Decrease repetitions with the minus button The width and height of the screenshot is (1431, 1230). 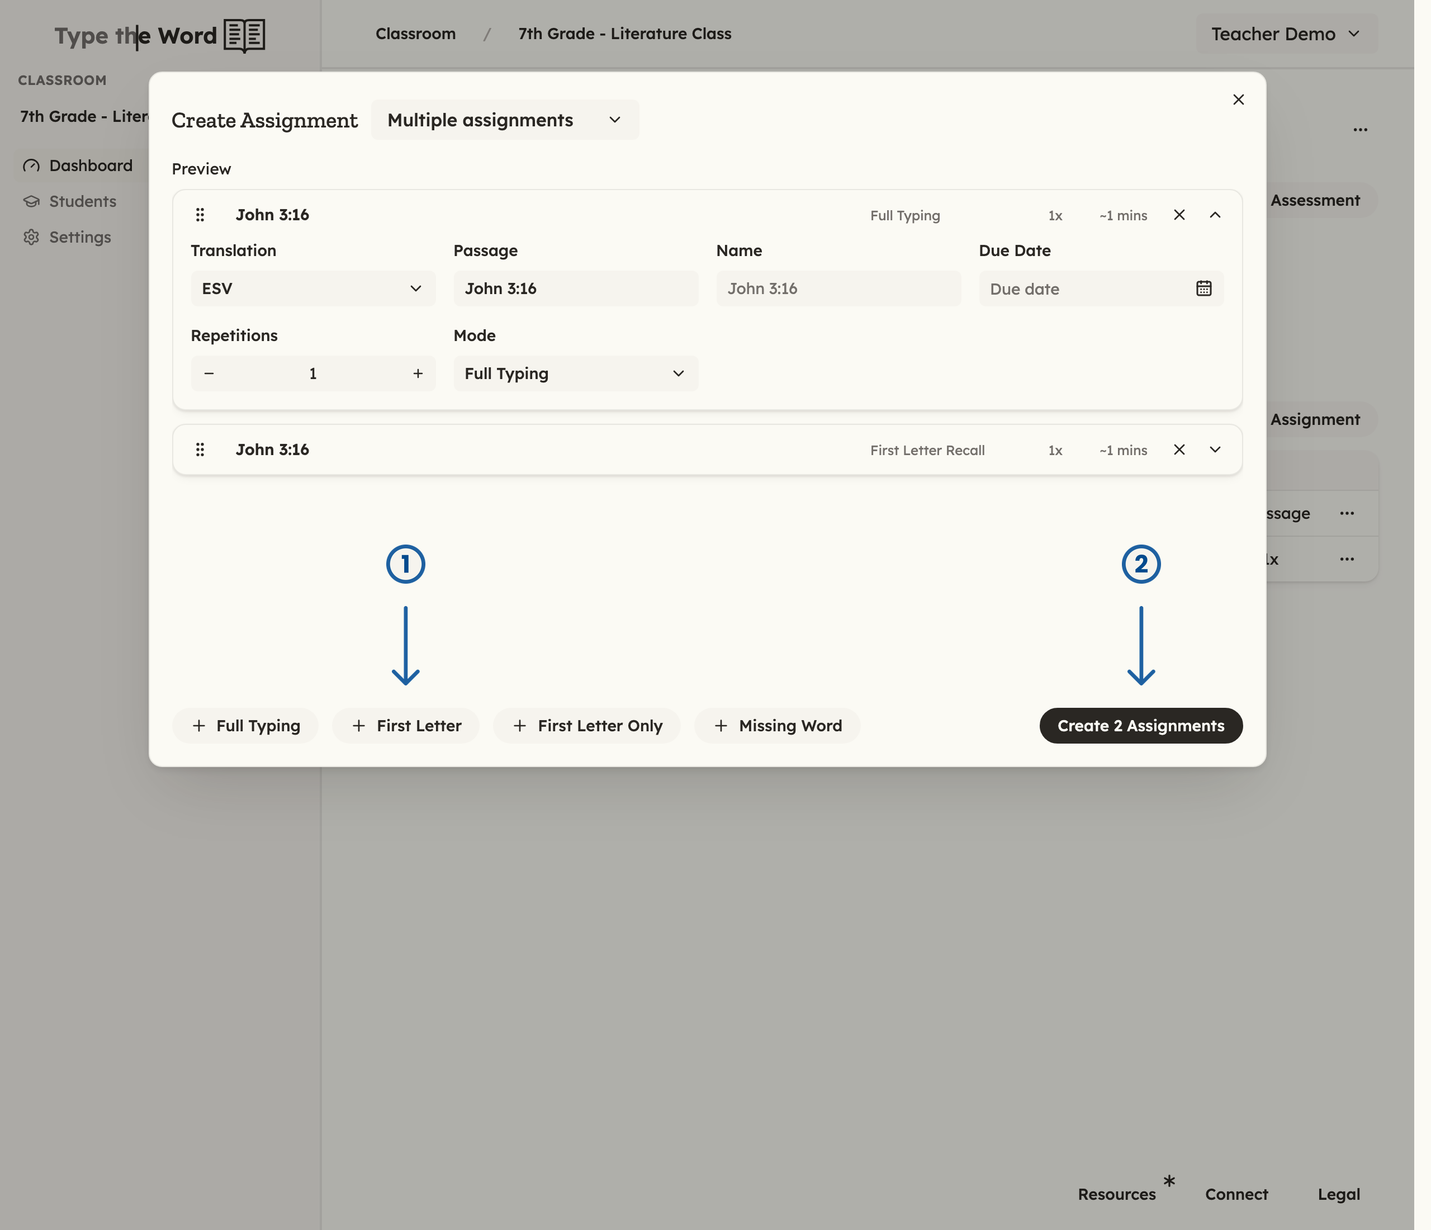tap(209, 373)
